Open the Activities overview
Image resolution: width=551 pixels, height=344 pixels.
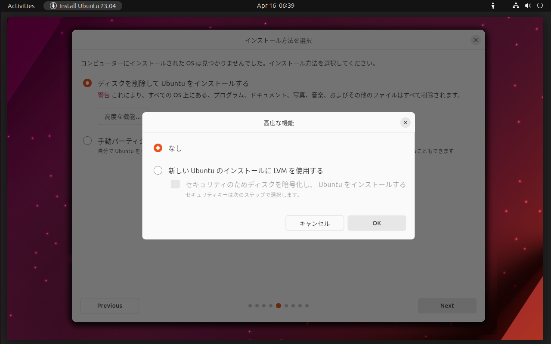21,6
